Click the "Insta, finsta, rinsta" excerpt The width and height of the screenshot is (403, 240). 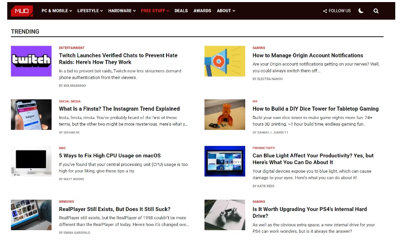pyautogui.click(x=123, y=121)
